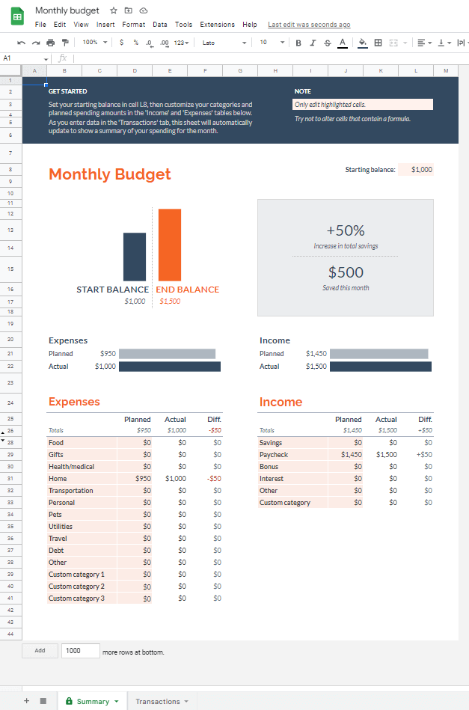Select 'Only edit highlighted cells.' note cell

point(363,105)
